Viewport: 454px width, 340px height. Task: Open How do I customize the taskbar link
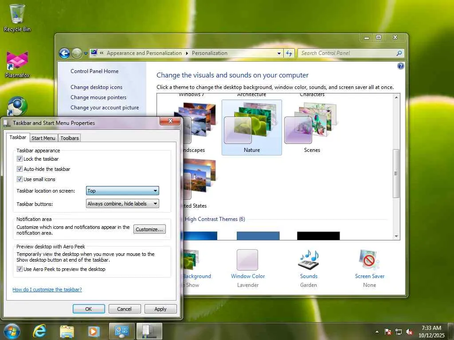click(x=47, y=290)
